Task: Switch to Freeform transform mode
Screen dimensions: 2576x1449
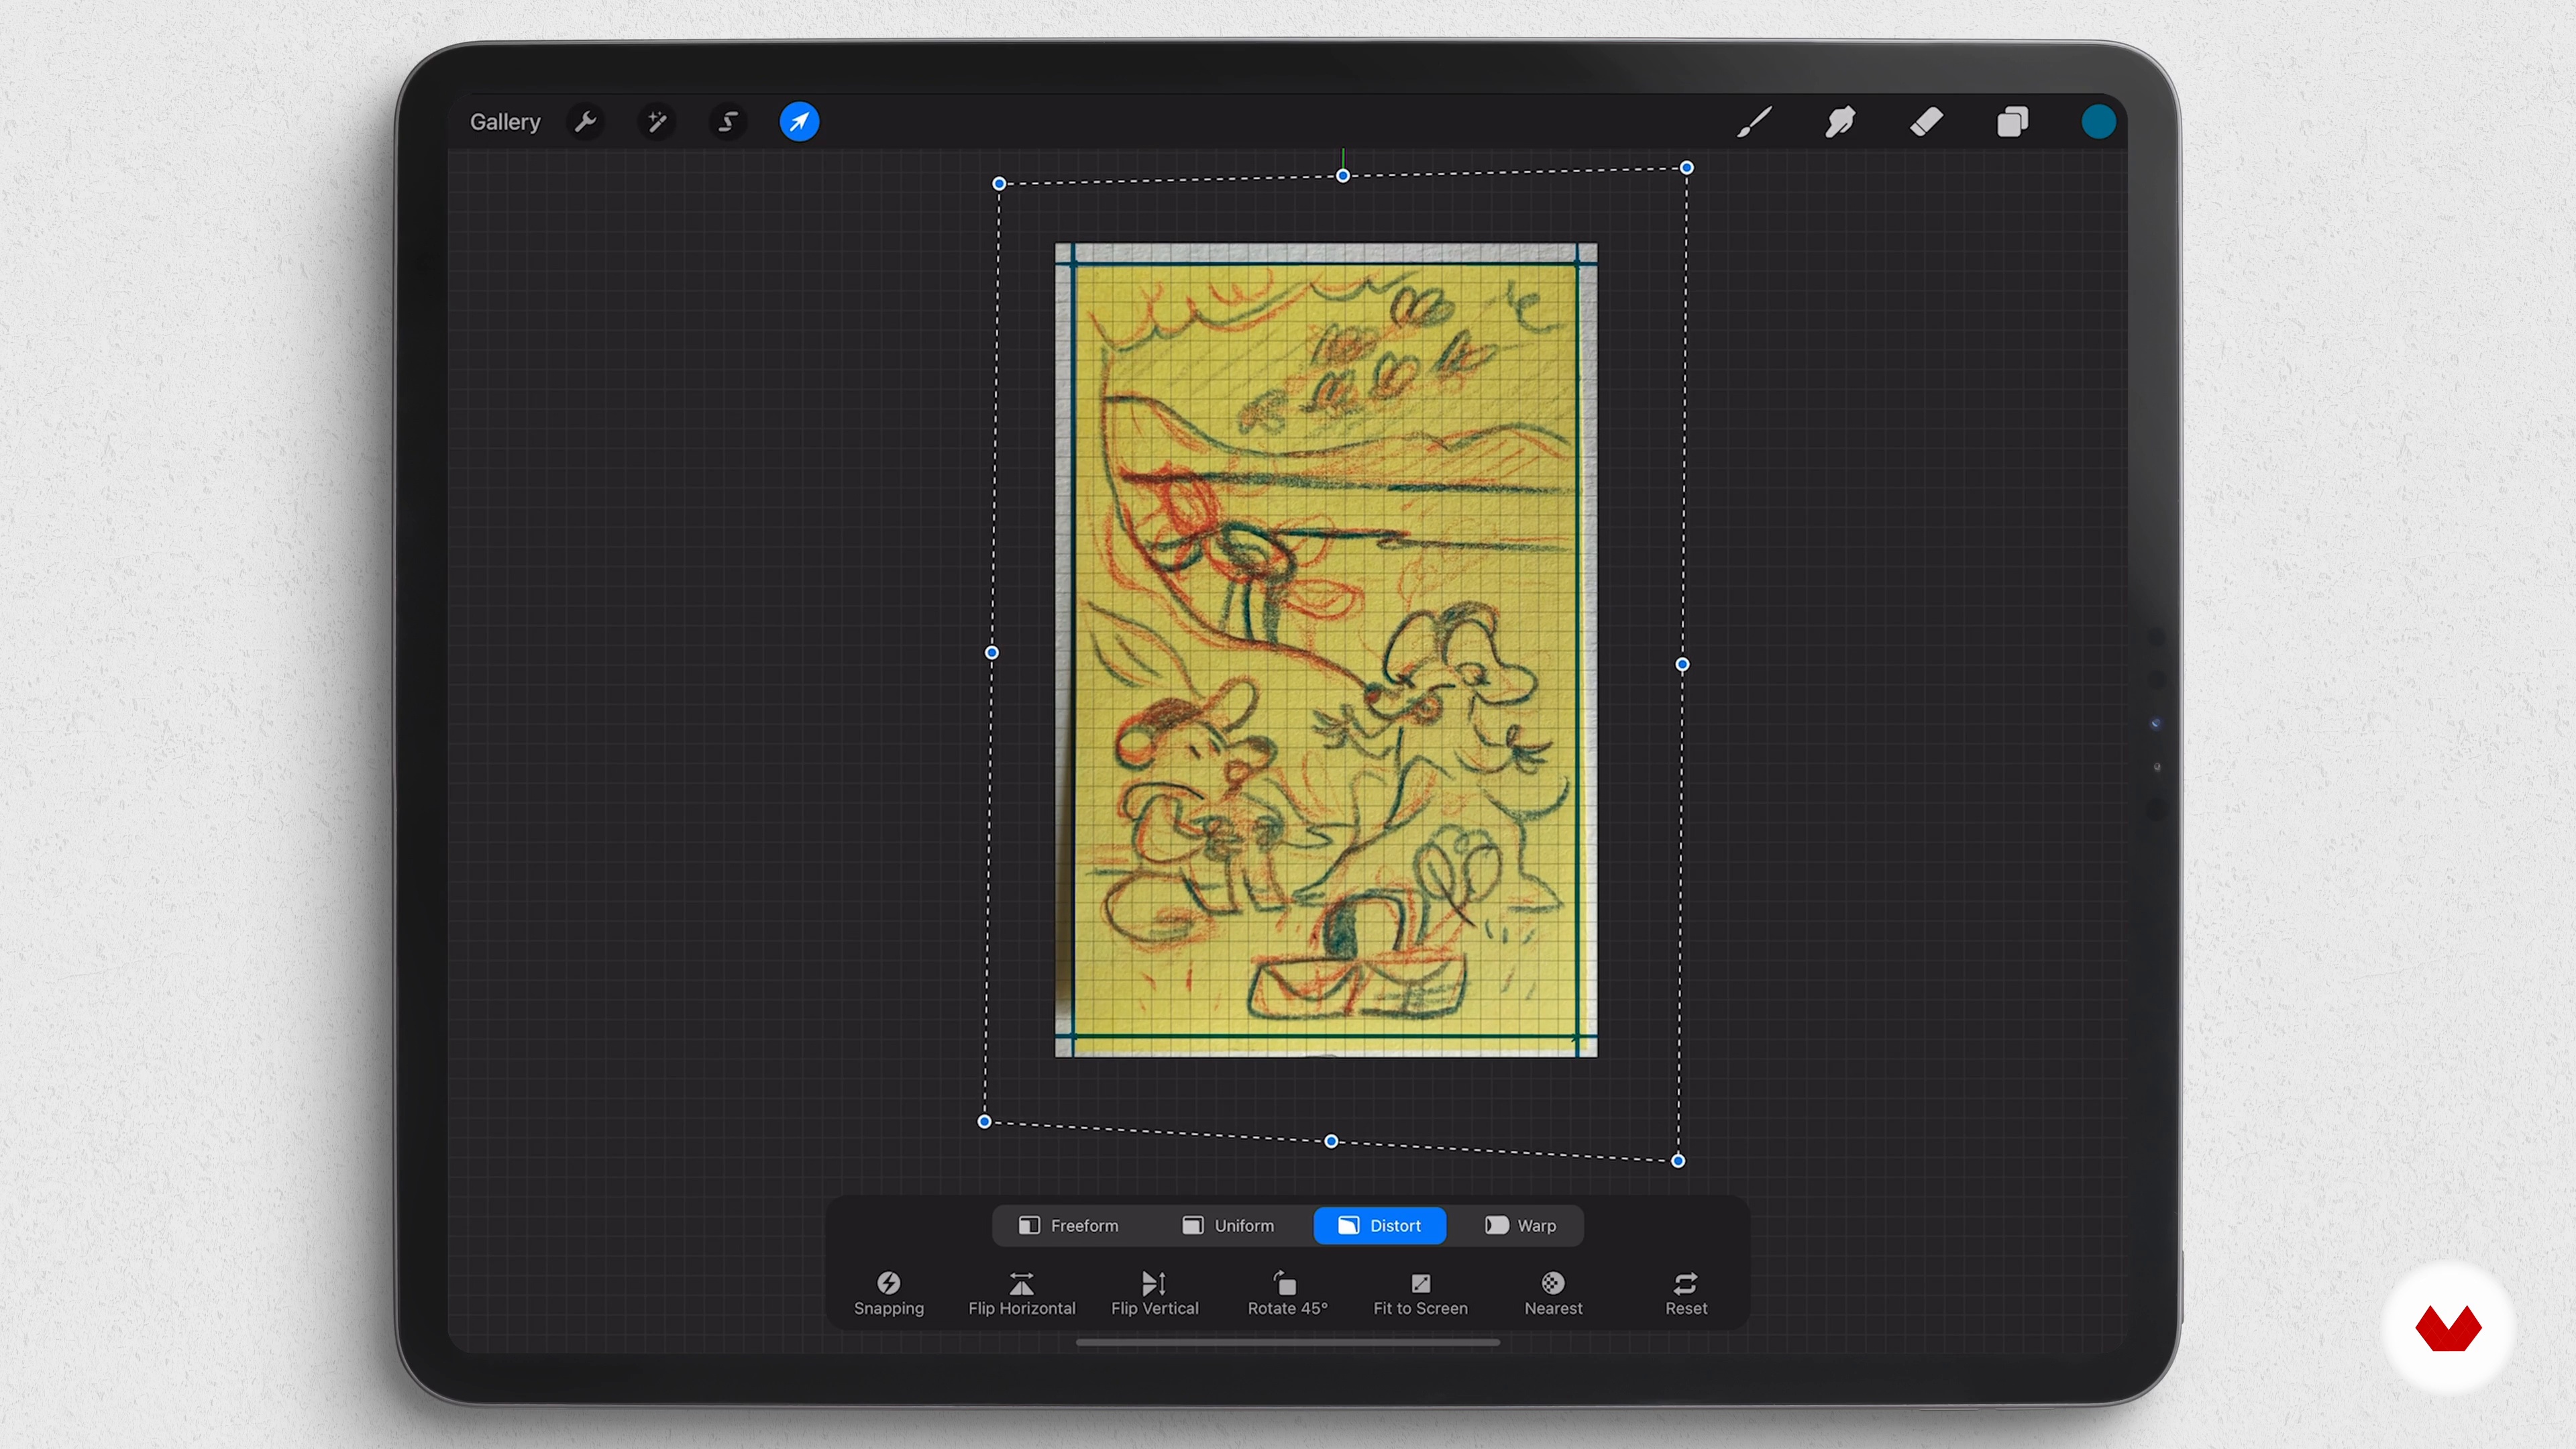Action: (1069, 1225)
